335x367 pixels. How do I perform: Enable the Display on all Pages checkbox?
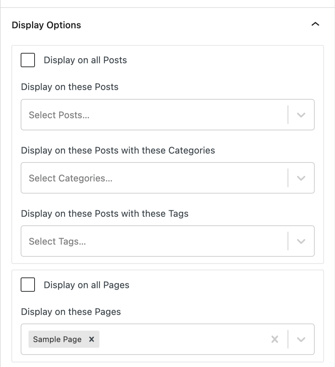click(x=27, y=285)
